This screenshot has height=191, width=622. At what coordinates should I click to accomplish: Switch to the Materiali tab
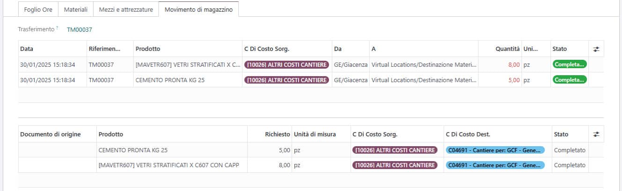click(76, 9)
